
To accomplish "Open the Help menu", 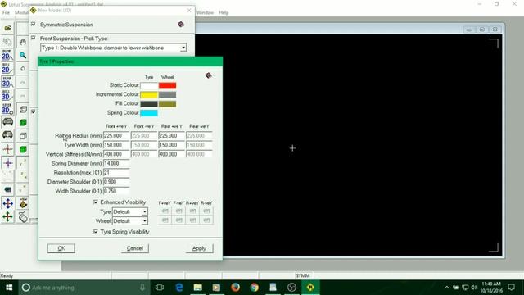I will click(224, 13).
